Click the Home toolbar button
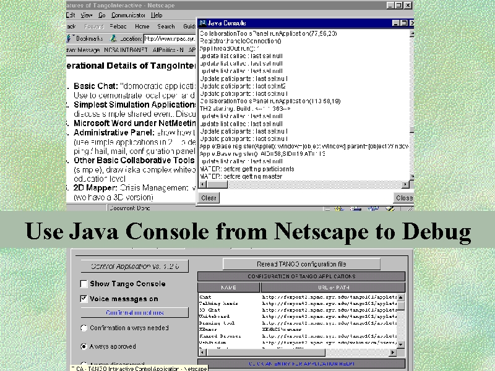Viewport: 495px width, 371px height. click(x=142, y=27)
